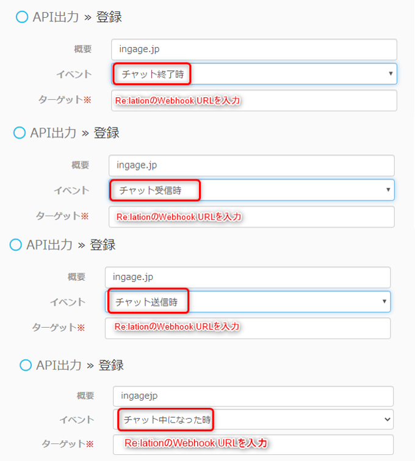Viewport: 415px width, 461px height.
Task: Click the 登録 breadcrumb above チャット中になった時 form
Action: 111,365
